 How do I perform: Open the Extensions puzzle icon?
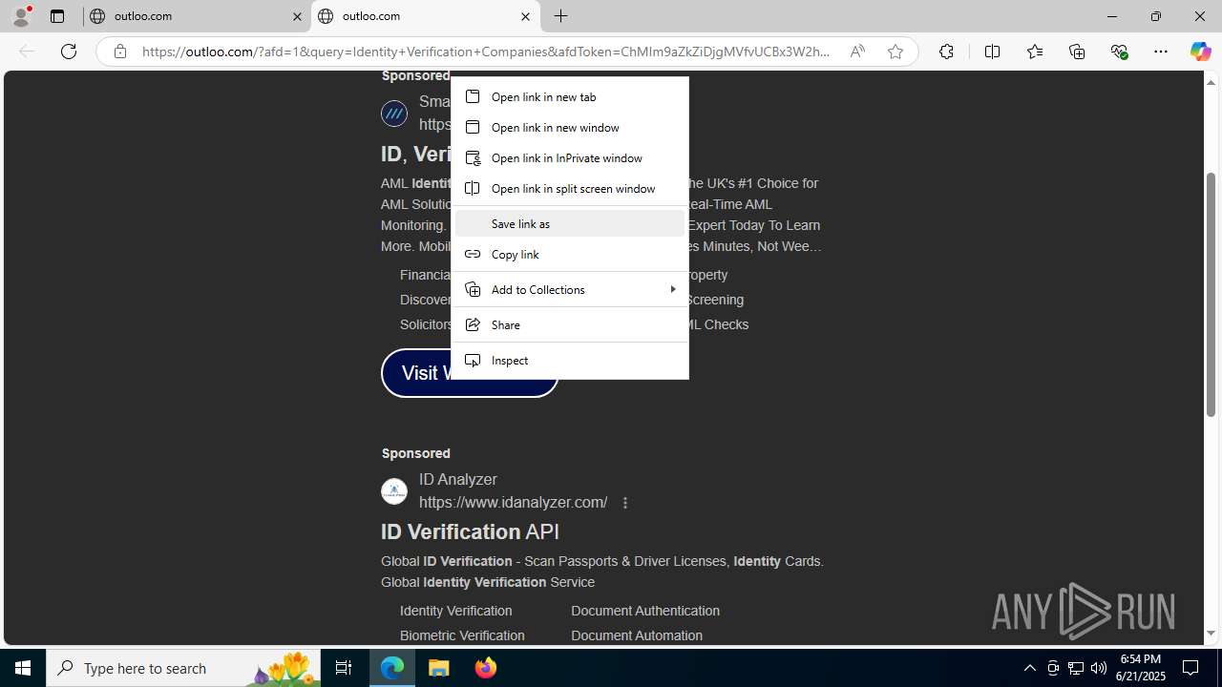click(x=946, y=52)
